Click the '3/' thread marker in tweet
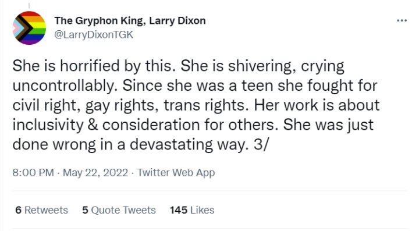 [260, 144]
